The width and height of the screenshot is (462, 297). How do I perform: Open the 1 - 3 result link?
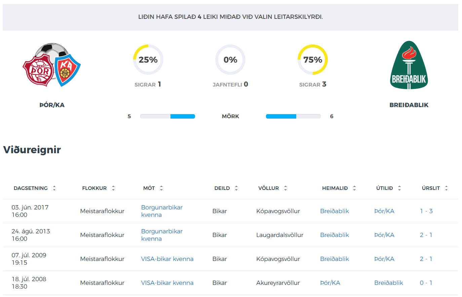pyautogui.click(x=426, y=211)
